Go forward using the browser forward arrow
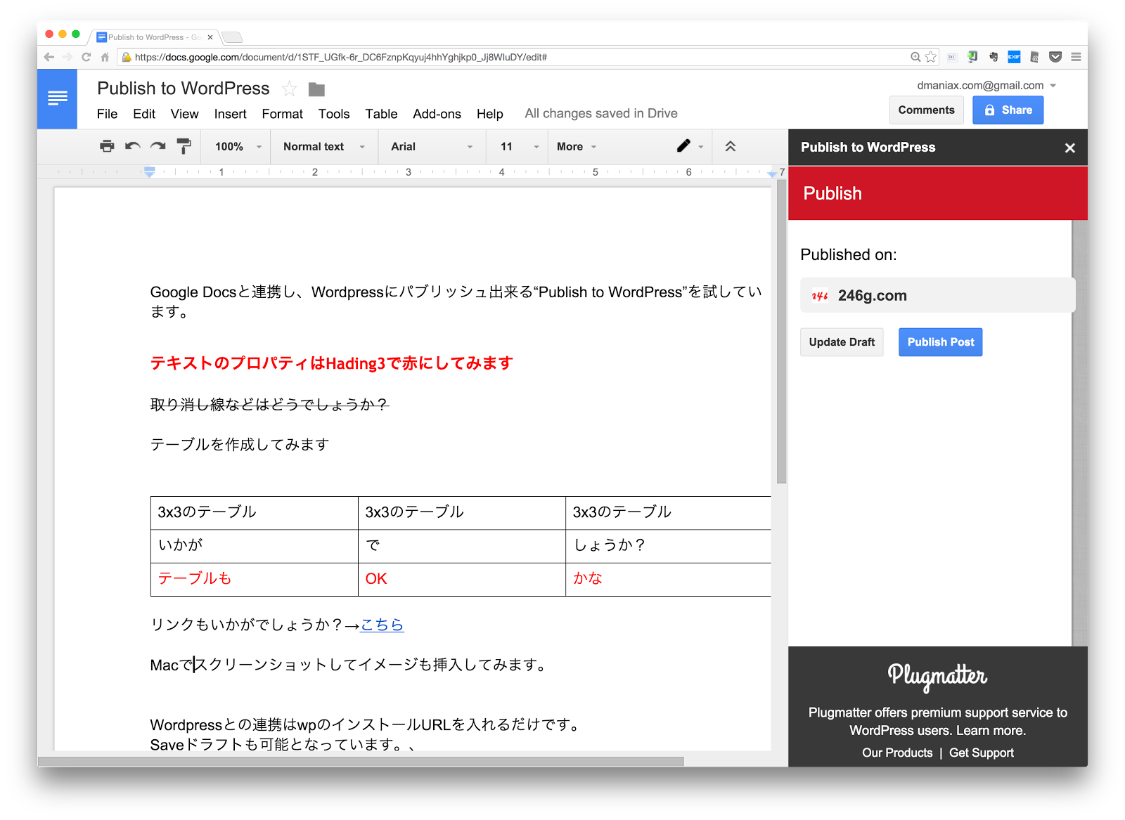The image size is (1125, 820). [x=67, y=57]
